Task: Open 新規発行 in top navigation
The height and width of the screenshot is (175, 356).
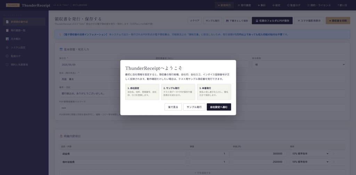Action: [x=224, y=5]
